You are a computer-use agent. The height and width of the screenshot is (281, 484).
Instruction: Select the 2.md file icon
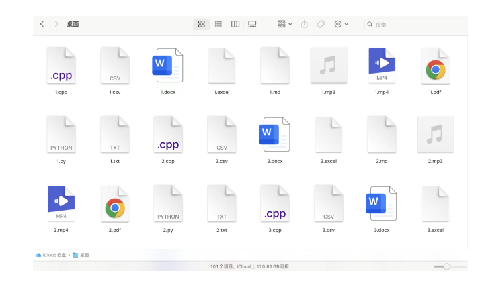(x=382, y=134)
